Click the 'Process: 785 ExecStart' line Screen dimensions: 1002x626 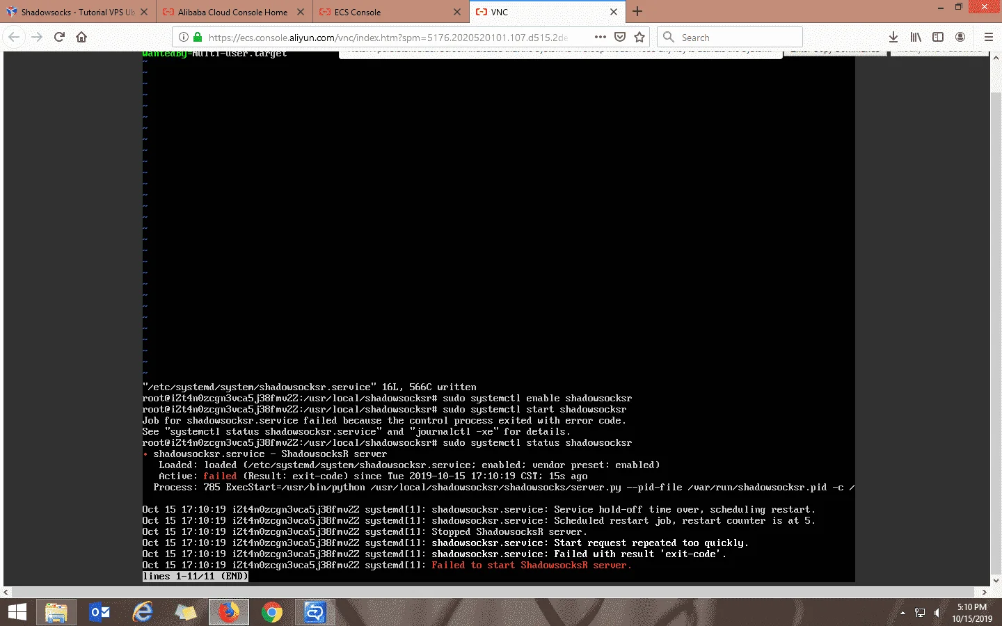pyautogui.click(x=504, y=487)
